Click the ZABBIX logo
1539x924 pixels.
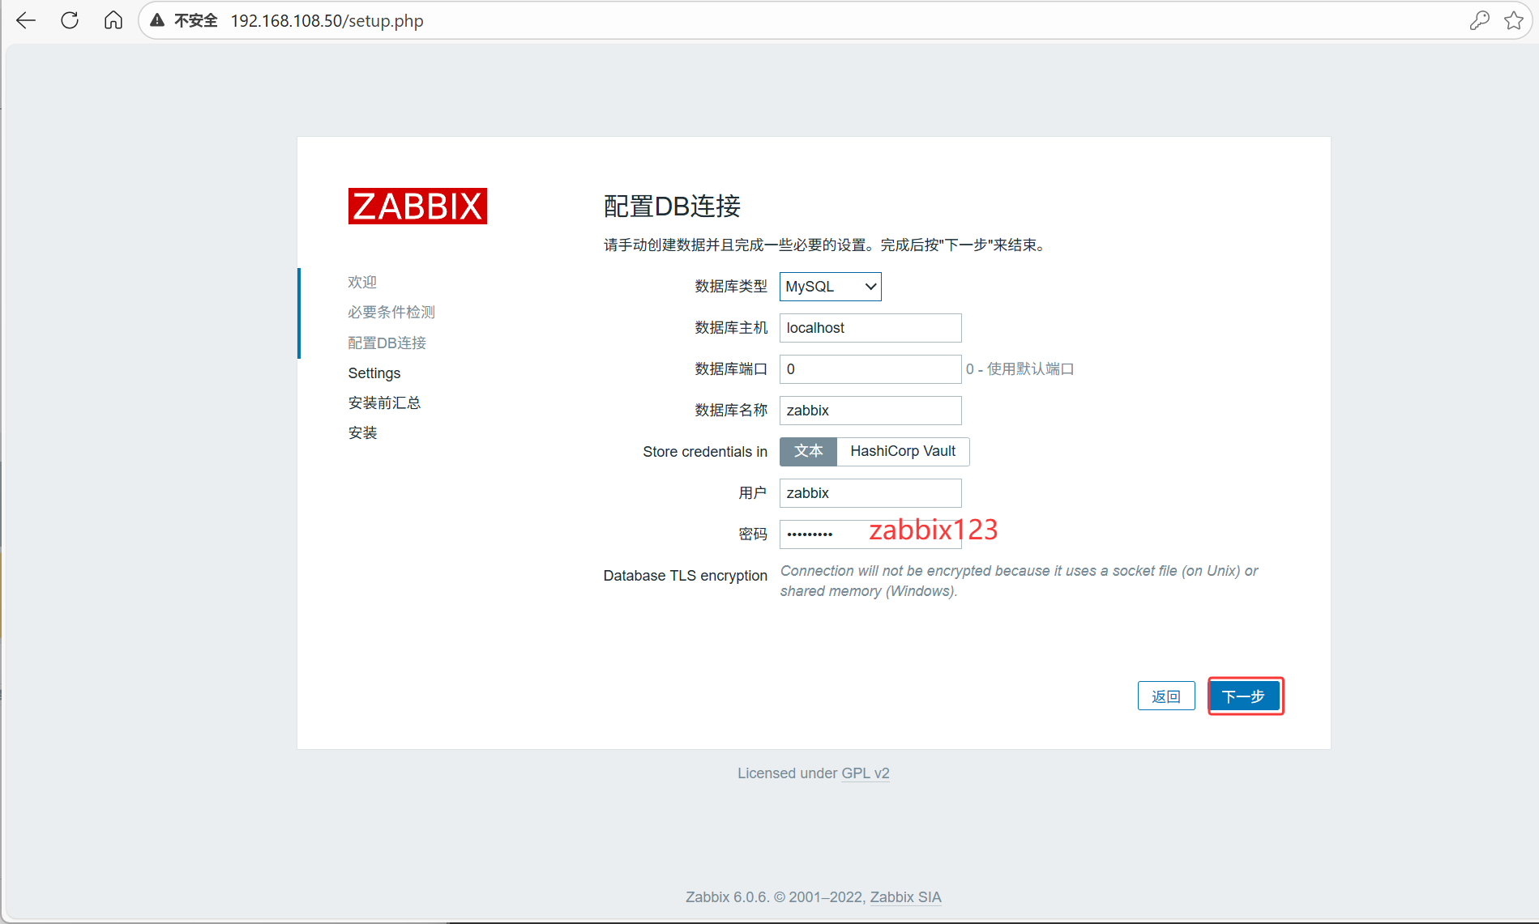point(417,206)
